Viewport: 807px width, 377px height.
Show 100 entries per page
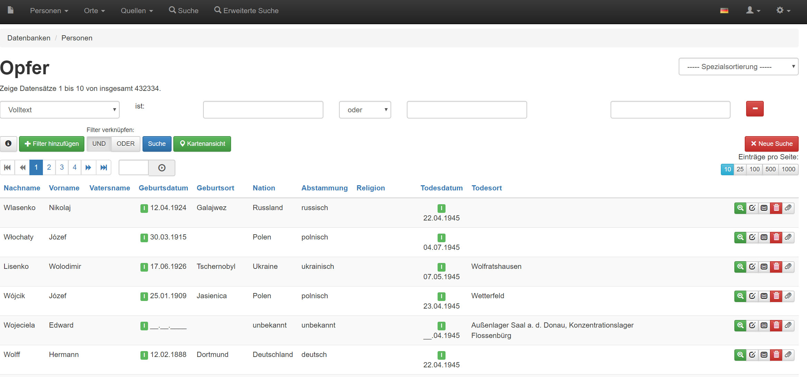coord(754,169)
